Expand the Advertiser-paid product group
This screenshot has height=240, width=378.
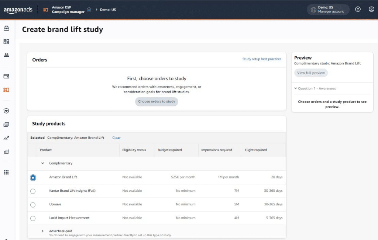(43, 231)
